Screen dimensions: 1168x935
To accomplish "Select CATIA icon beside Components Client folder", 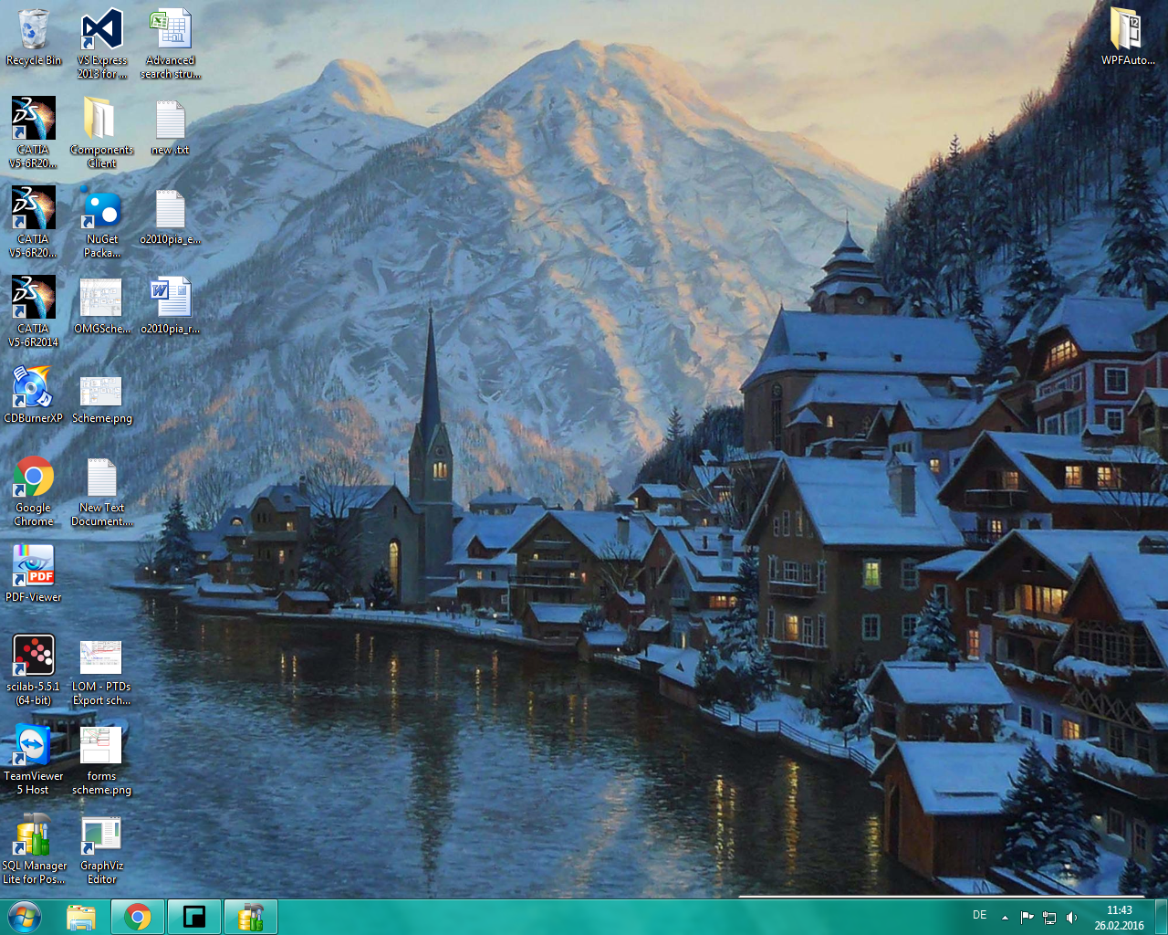I will [34, 132].
